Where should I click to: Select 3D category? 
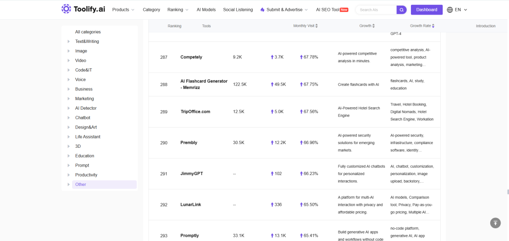click(x=78, y=146)
